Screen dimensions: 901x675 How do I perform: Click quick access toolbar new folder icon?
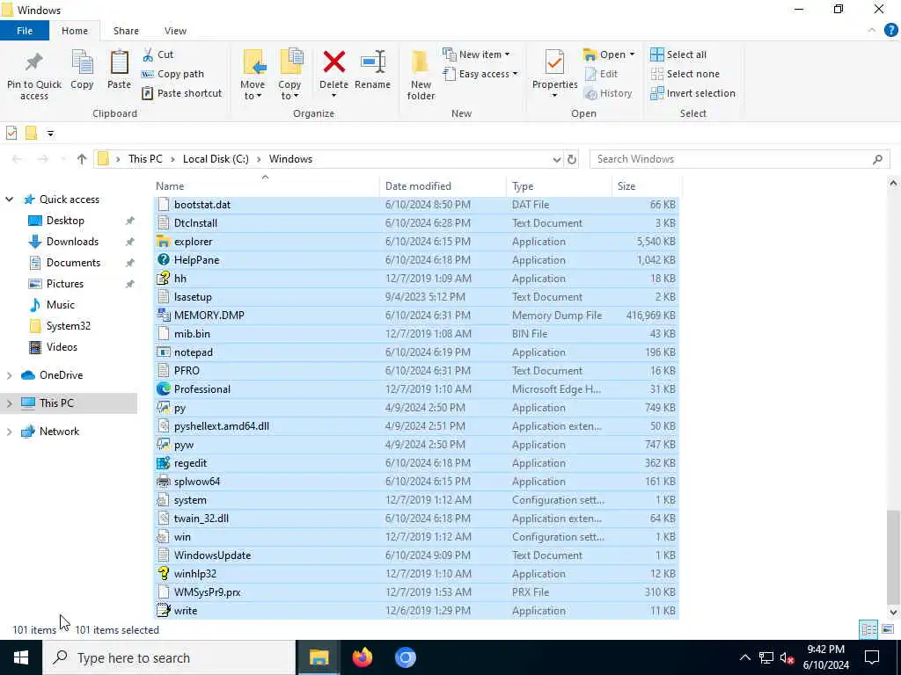point(31,134)
